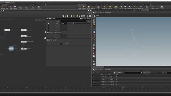Select the Environment Light shelf tool
Screen dimensions: 171x96
click(x=116, y=7)
